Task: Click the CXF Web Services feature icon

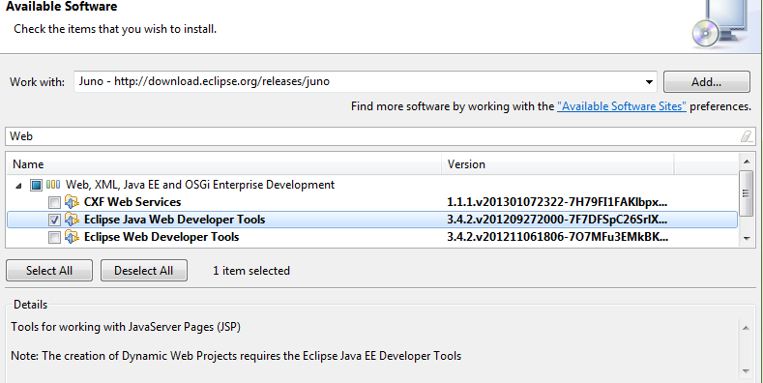Action: click(72, 202)
